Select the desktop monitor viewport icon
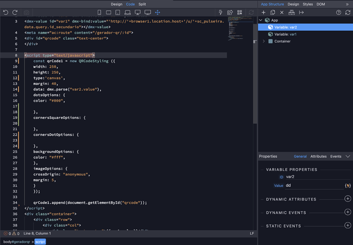Viewport: 353px width, 245px height. point(138,12)
